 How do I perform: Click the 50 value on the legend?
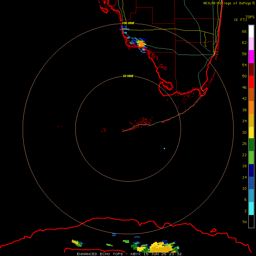coord(244,76)
